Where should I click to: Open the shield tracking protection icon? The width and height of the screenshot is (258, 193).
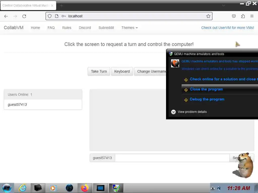[50, 16]
